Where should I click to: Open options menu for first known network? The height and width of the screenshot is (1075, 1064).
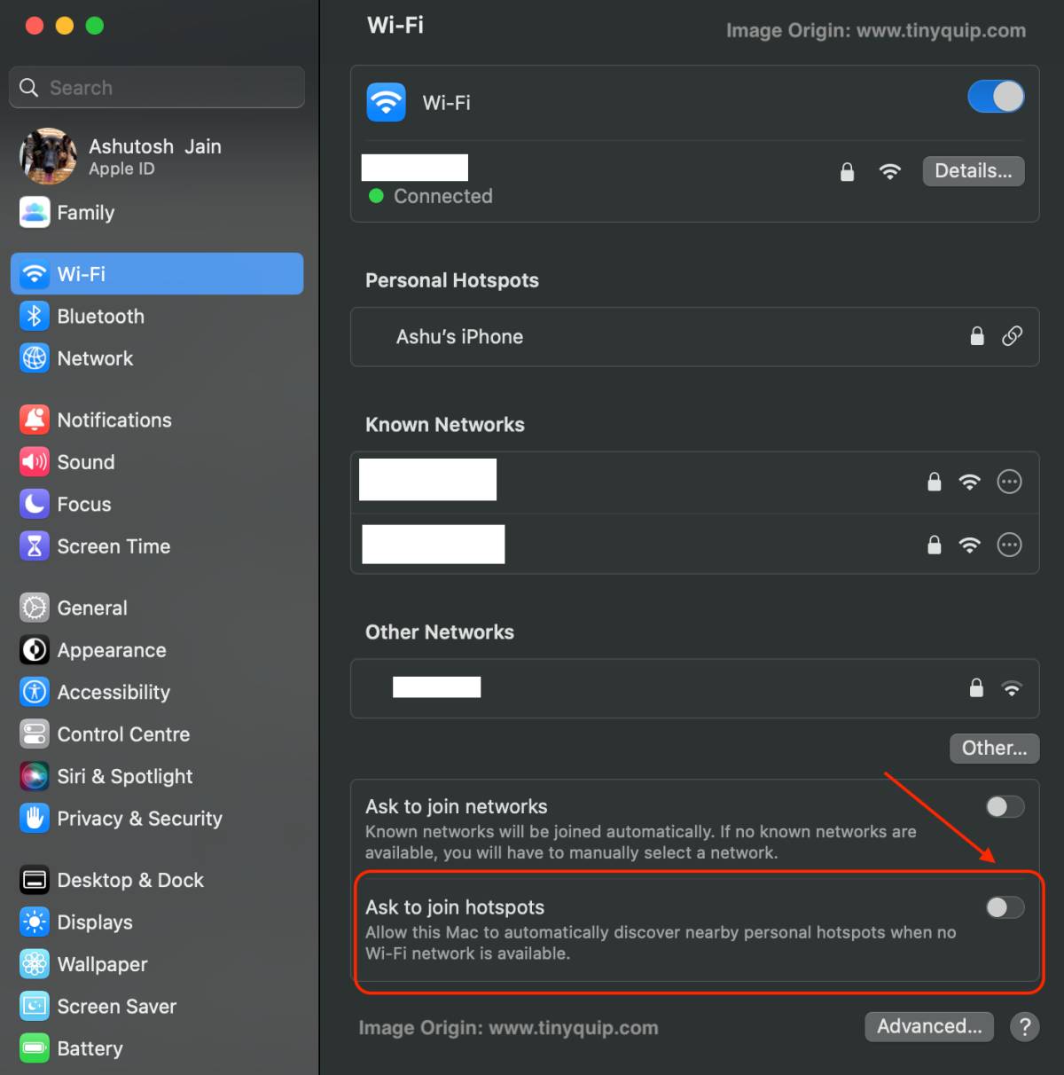[x=1009, y=482]
